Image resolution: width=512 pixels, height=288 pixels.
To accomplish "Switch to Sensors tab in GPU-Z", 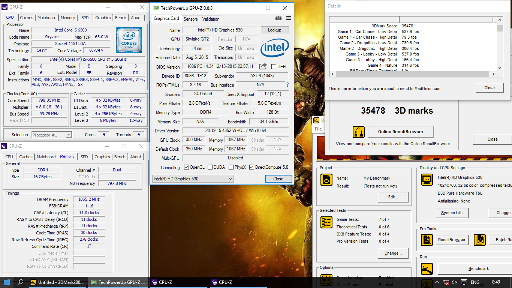I will [x=191, y=19].
